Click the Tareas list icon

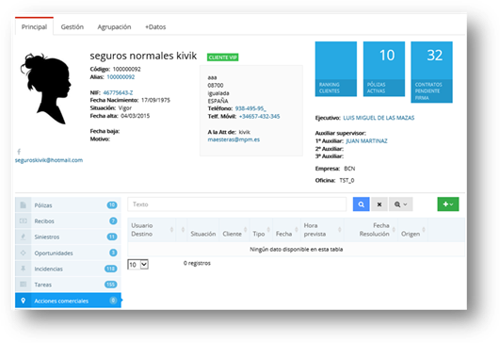click(23, 285)
